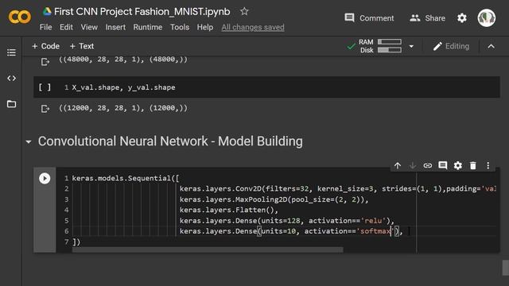Move the cell up with arrow icon
The image size is (509, 286).
tap(398, 166)
